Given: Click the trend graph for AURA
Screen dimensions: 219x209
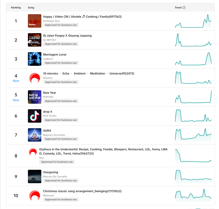Looking at the screenshot, I should pos(193,135).
